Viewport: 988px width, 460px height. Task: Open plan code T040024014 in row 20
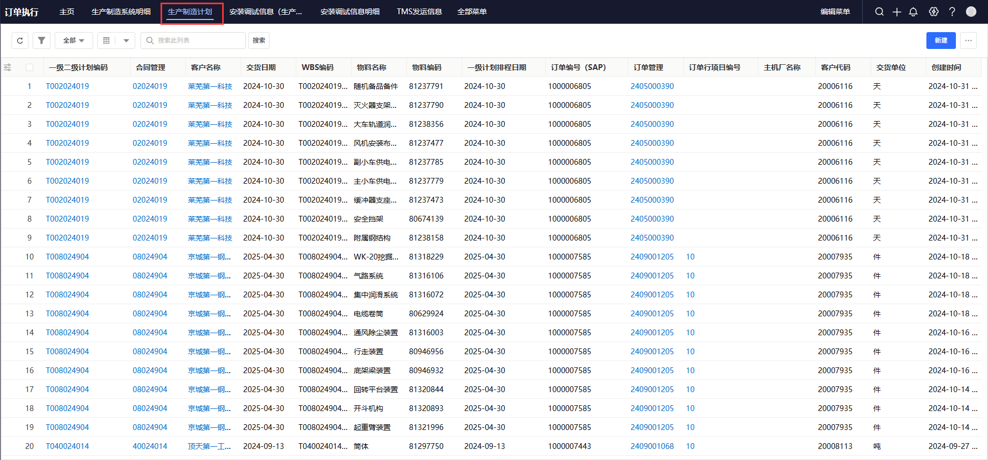tap(67, 446)
